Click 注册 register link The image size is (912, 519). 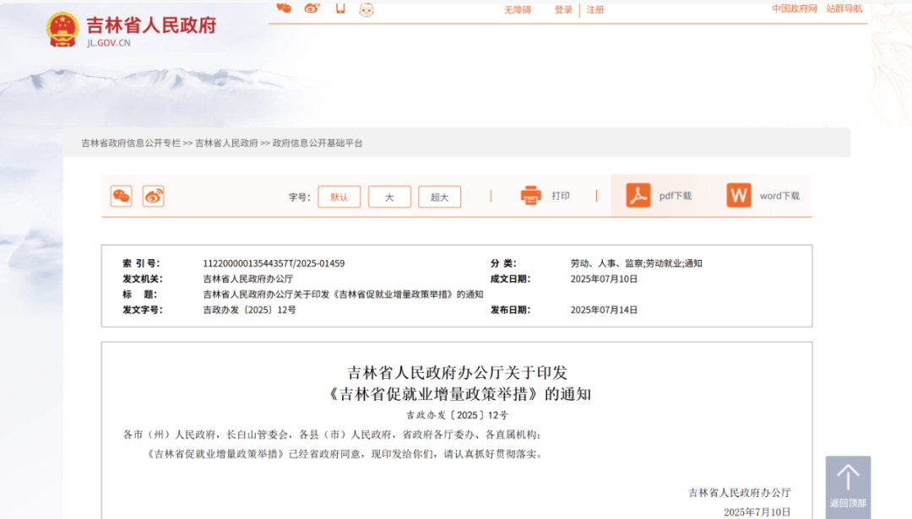tap(595, 10)
